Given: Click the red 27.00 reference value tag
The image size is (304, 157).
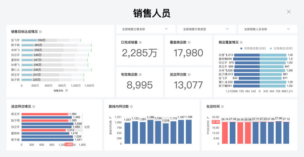Looking at the screenshot, I should pyautogui.click(x=216, y=122).
